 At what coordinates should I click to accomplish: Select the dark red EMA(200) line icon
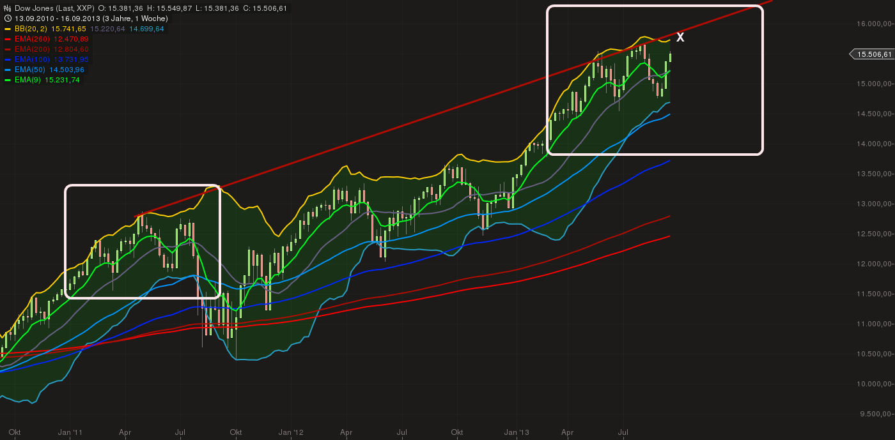8,49
